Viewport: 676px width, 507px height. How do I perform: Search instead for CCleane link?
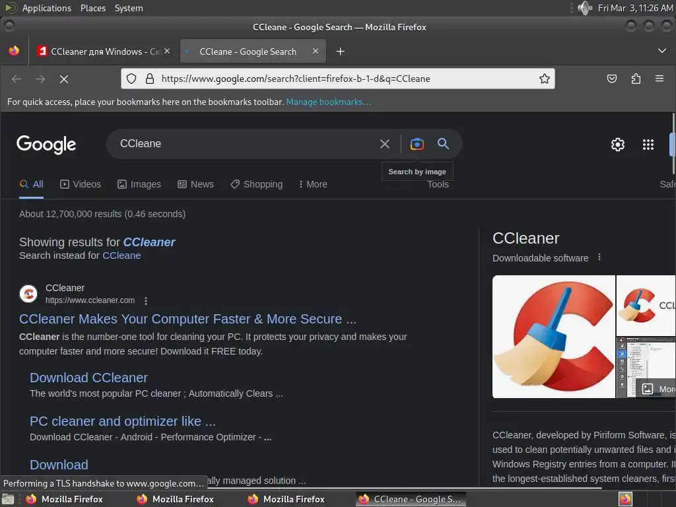tap(121, 255)
